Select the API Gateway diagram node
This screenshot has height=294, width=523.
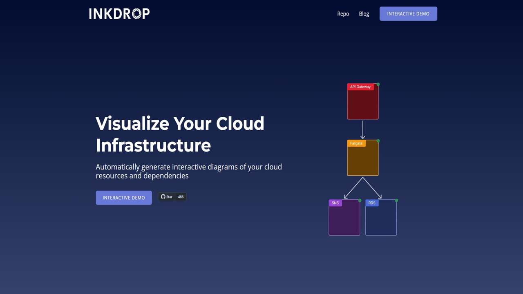coord(363,101)
